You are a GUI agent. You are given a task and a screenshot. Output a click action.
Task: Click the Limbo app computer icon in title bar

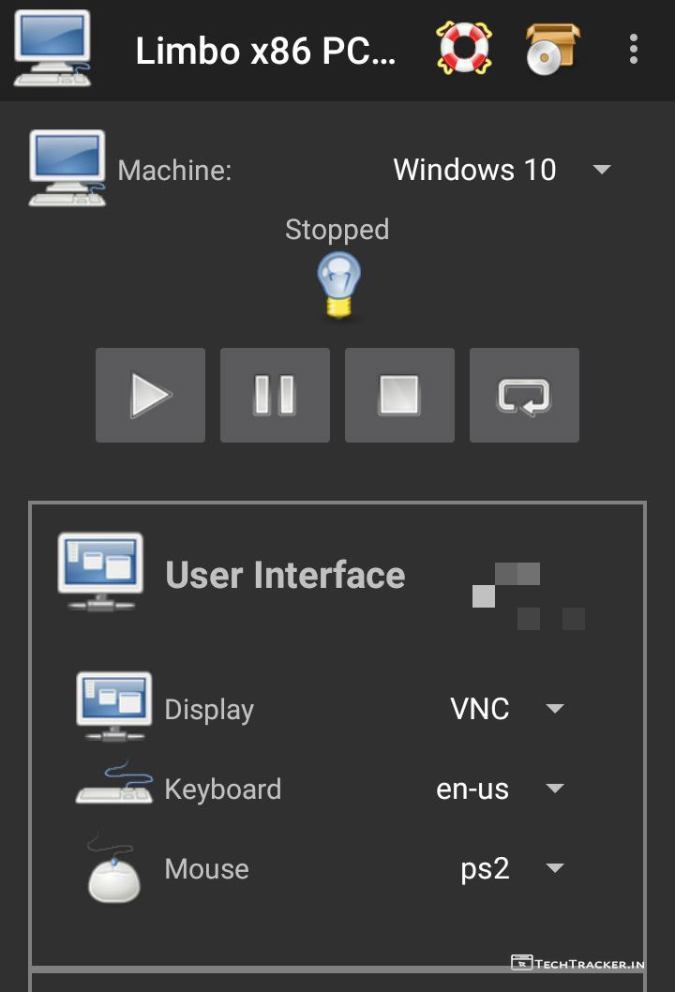[52, 49]
